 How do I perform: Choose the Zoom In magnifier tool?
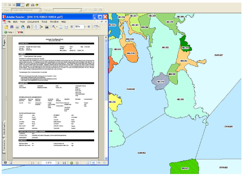click(54, 27)
